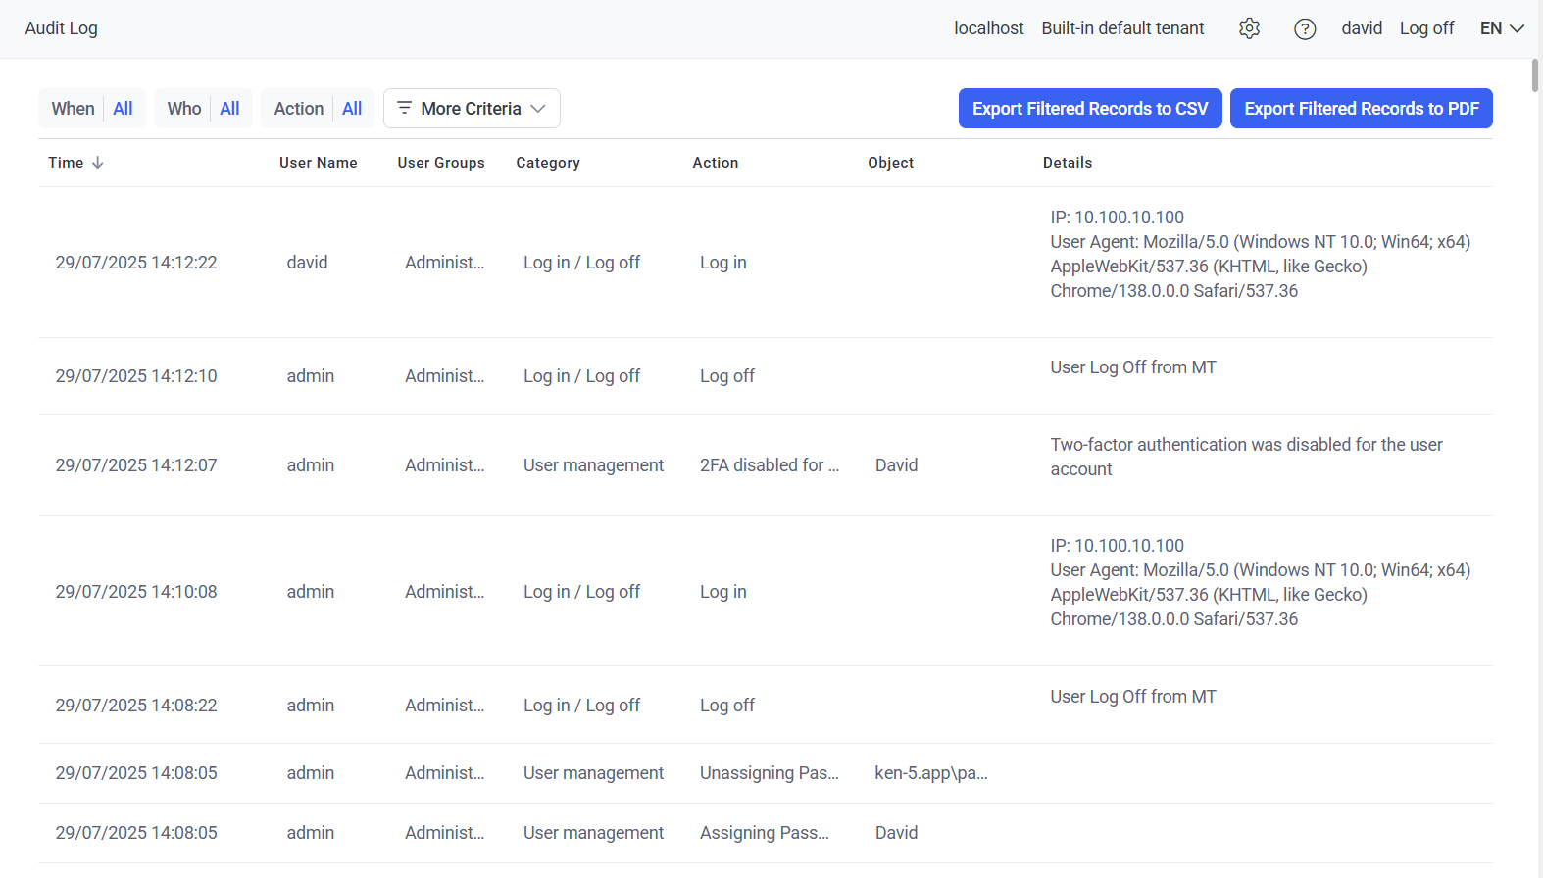The width and height of the screenshot is (1543, 878).
Task: Click the Time sort arrow icon
Action: point(98,163)
